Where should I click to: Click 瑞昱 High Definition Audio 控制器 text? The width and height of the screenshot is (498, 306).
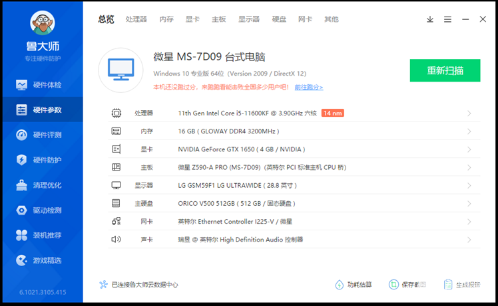click(240, 240)
